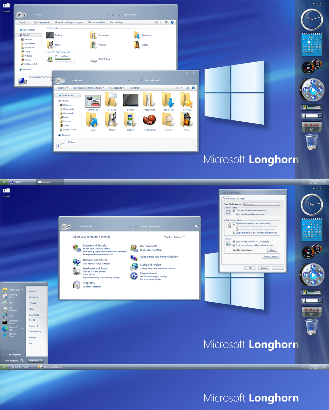329x410 pixels.
Task: Select the (C:) Local Disk drive icon
Action: (50, 59)
